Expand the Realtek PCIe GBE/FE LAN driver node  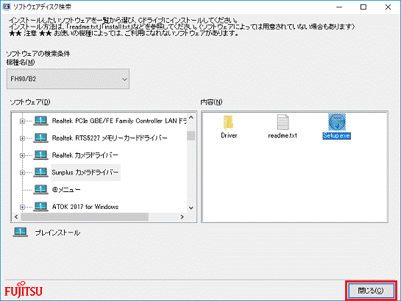pos(23,121)
